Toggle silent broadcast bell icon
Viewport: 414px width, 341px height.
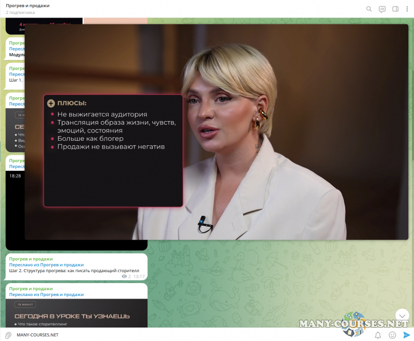point(378,335)
